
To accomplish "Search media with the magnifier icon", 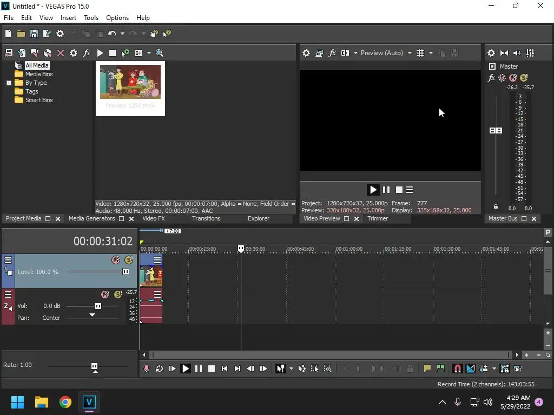I will [x=160, y=53].
